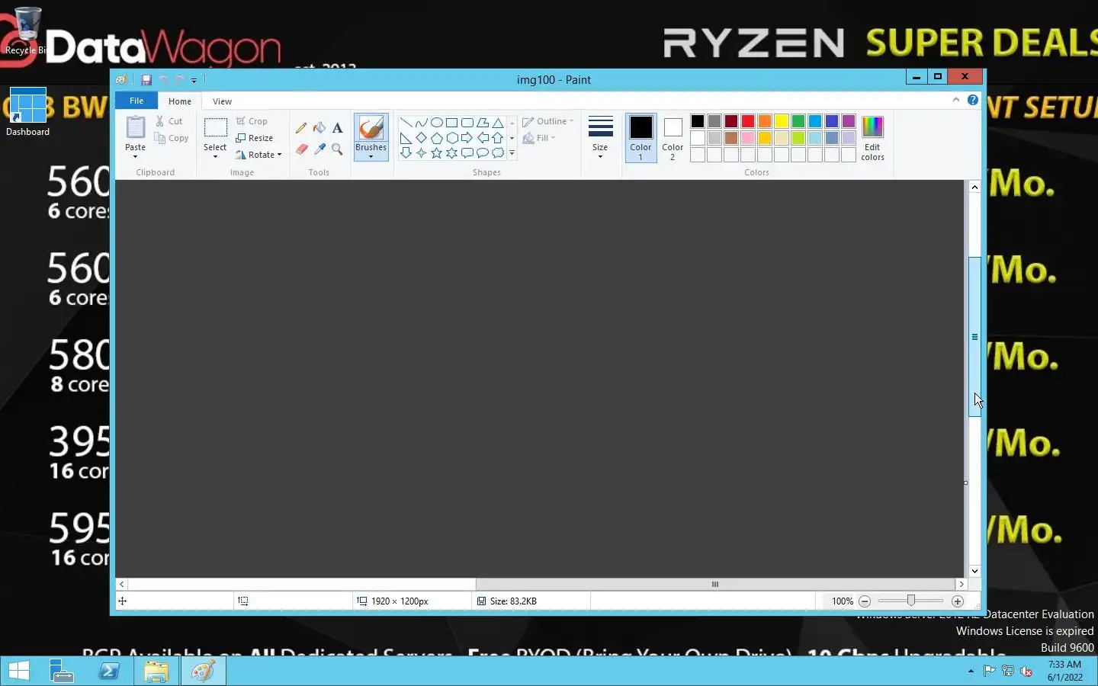Choose the Cloud callout shape
Viewport: 1098px width, 686px height.
[x=497, y=153]
